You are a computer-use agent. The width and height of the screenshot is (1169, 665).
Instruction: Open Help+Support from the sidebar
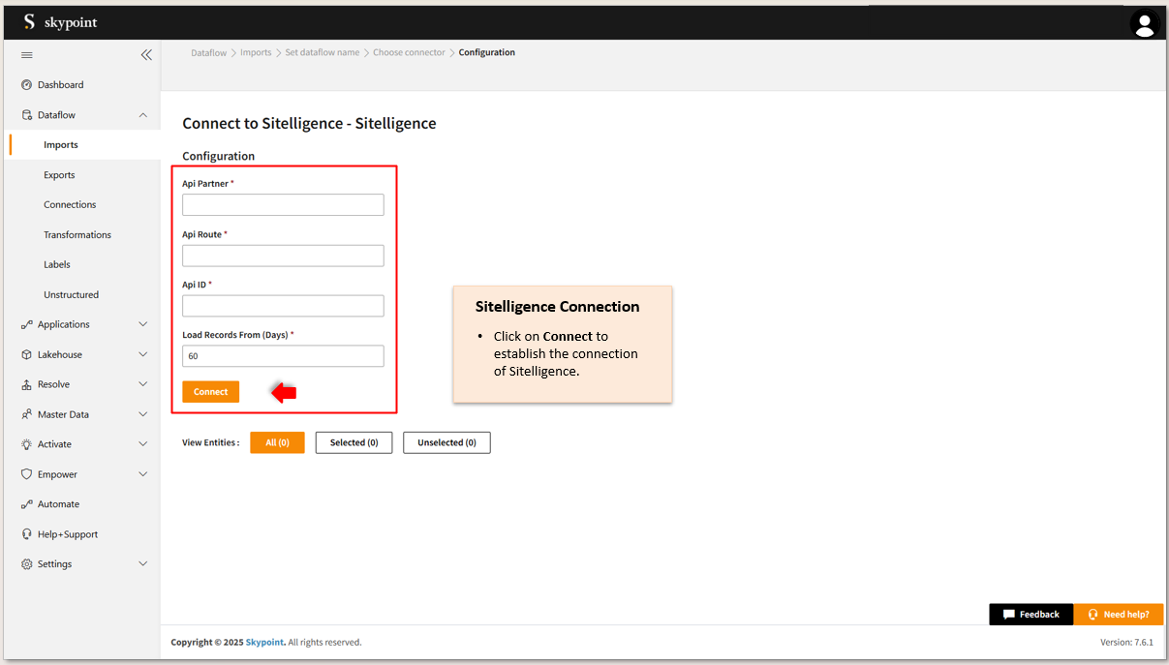pyautogui.click(x=67, y=534)
